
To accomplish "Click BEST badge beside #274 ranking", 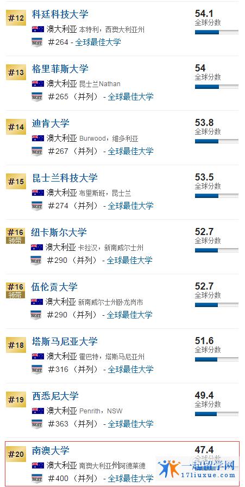I will point(37,206).
